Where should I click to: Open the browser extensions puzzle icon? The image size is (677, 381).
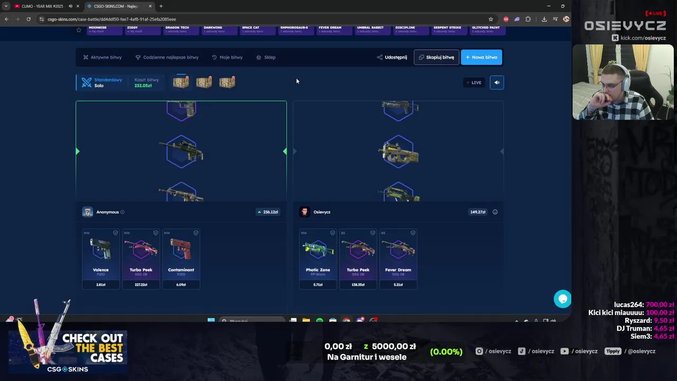528,19
